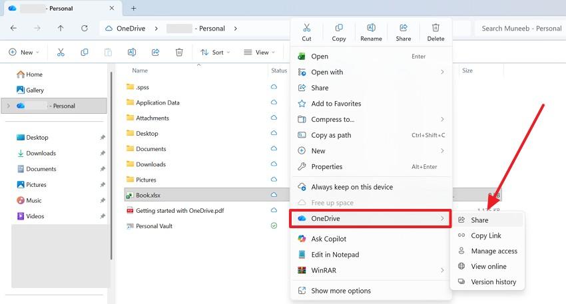Go up one folder level
The image size is (566, 304).
(x=61, y=28)
